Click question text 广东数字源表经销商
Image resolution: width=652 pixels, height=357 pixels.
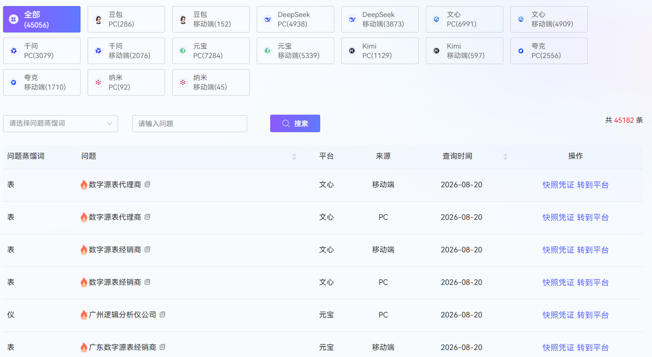pyautogui.click(x=123, y=347)
